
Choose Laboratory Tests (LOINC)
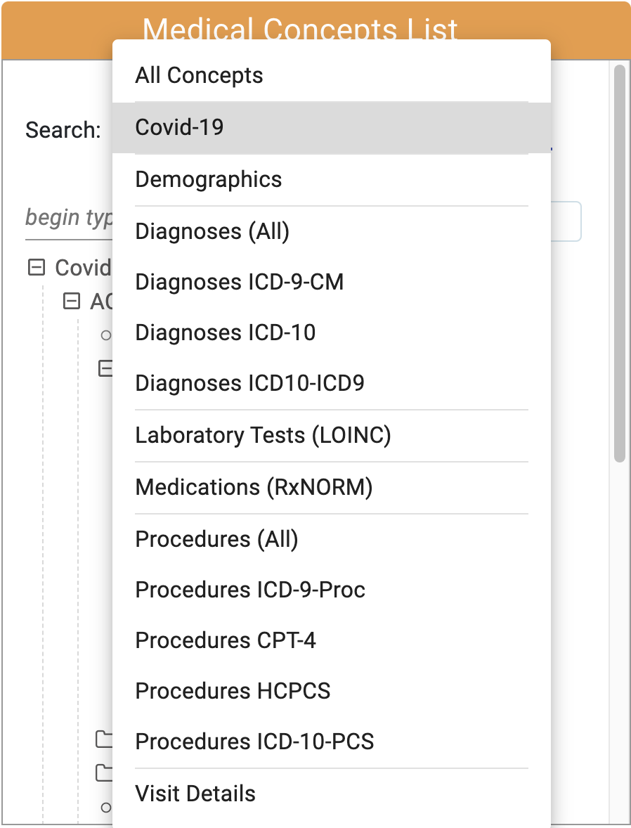(263, 436)
